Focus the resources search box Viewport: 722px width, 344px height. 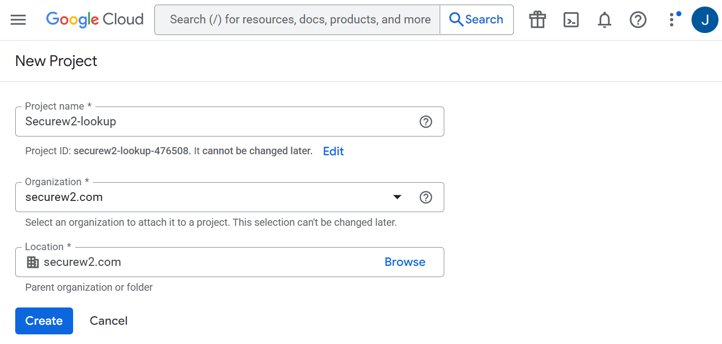click(300, 20)
